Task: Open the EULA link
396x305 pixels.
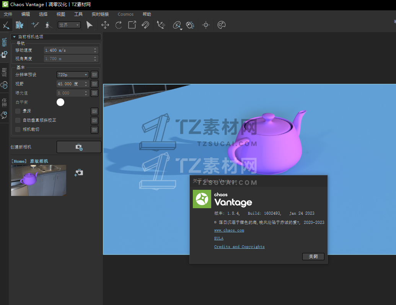Action: (219, 238)
